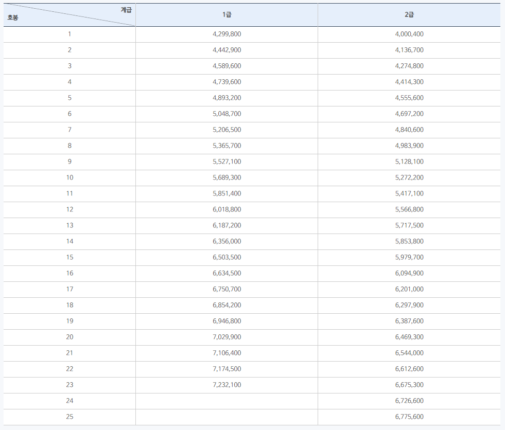
Task: Select the 7,174,500 value
Action: coord(227,369)
